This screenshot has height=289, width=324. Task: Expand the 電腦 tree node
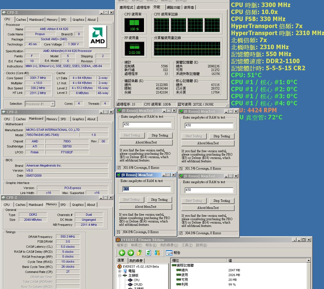[x=120, y=271]
